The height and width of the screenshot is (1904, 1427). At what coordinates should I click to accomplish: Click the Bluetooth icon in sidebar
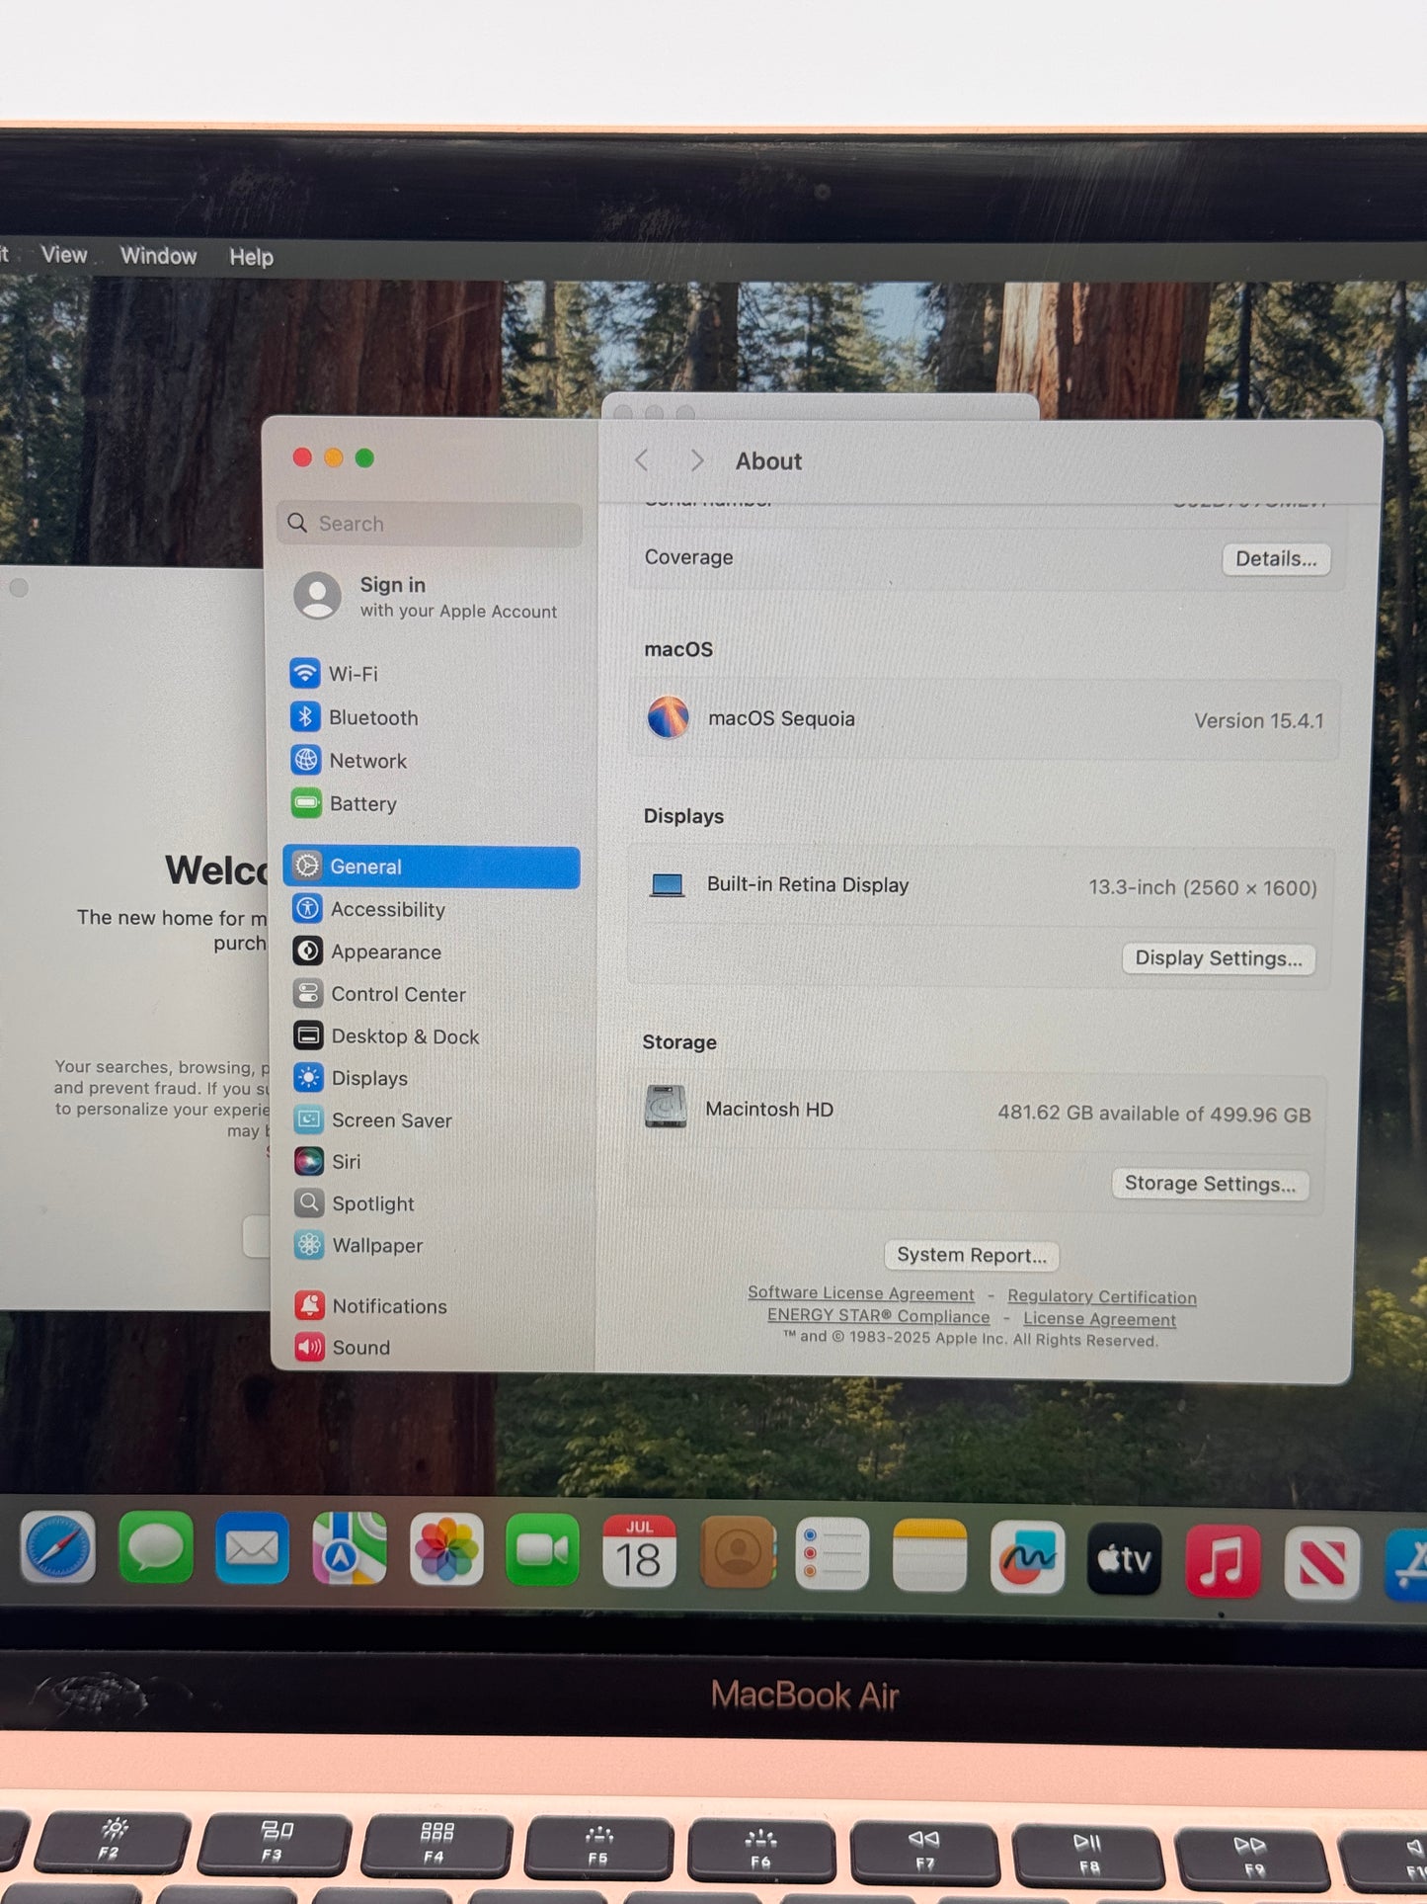pos(305,716)
